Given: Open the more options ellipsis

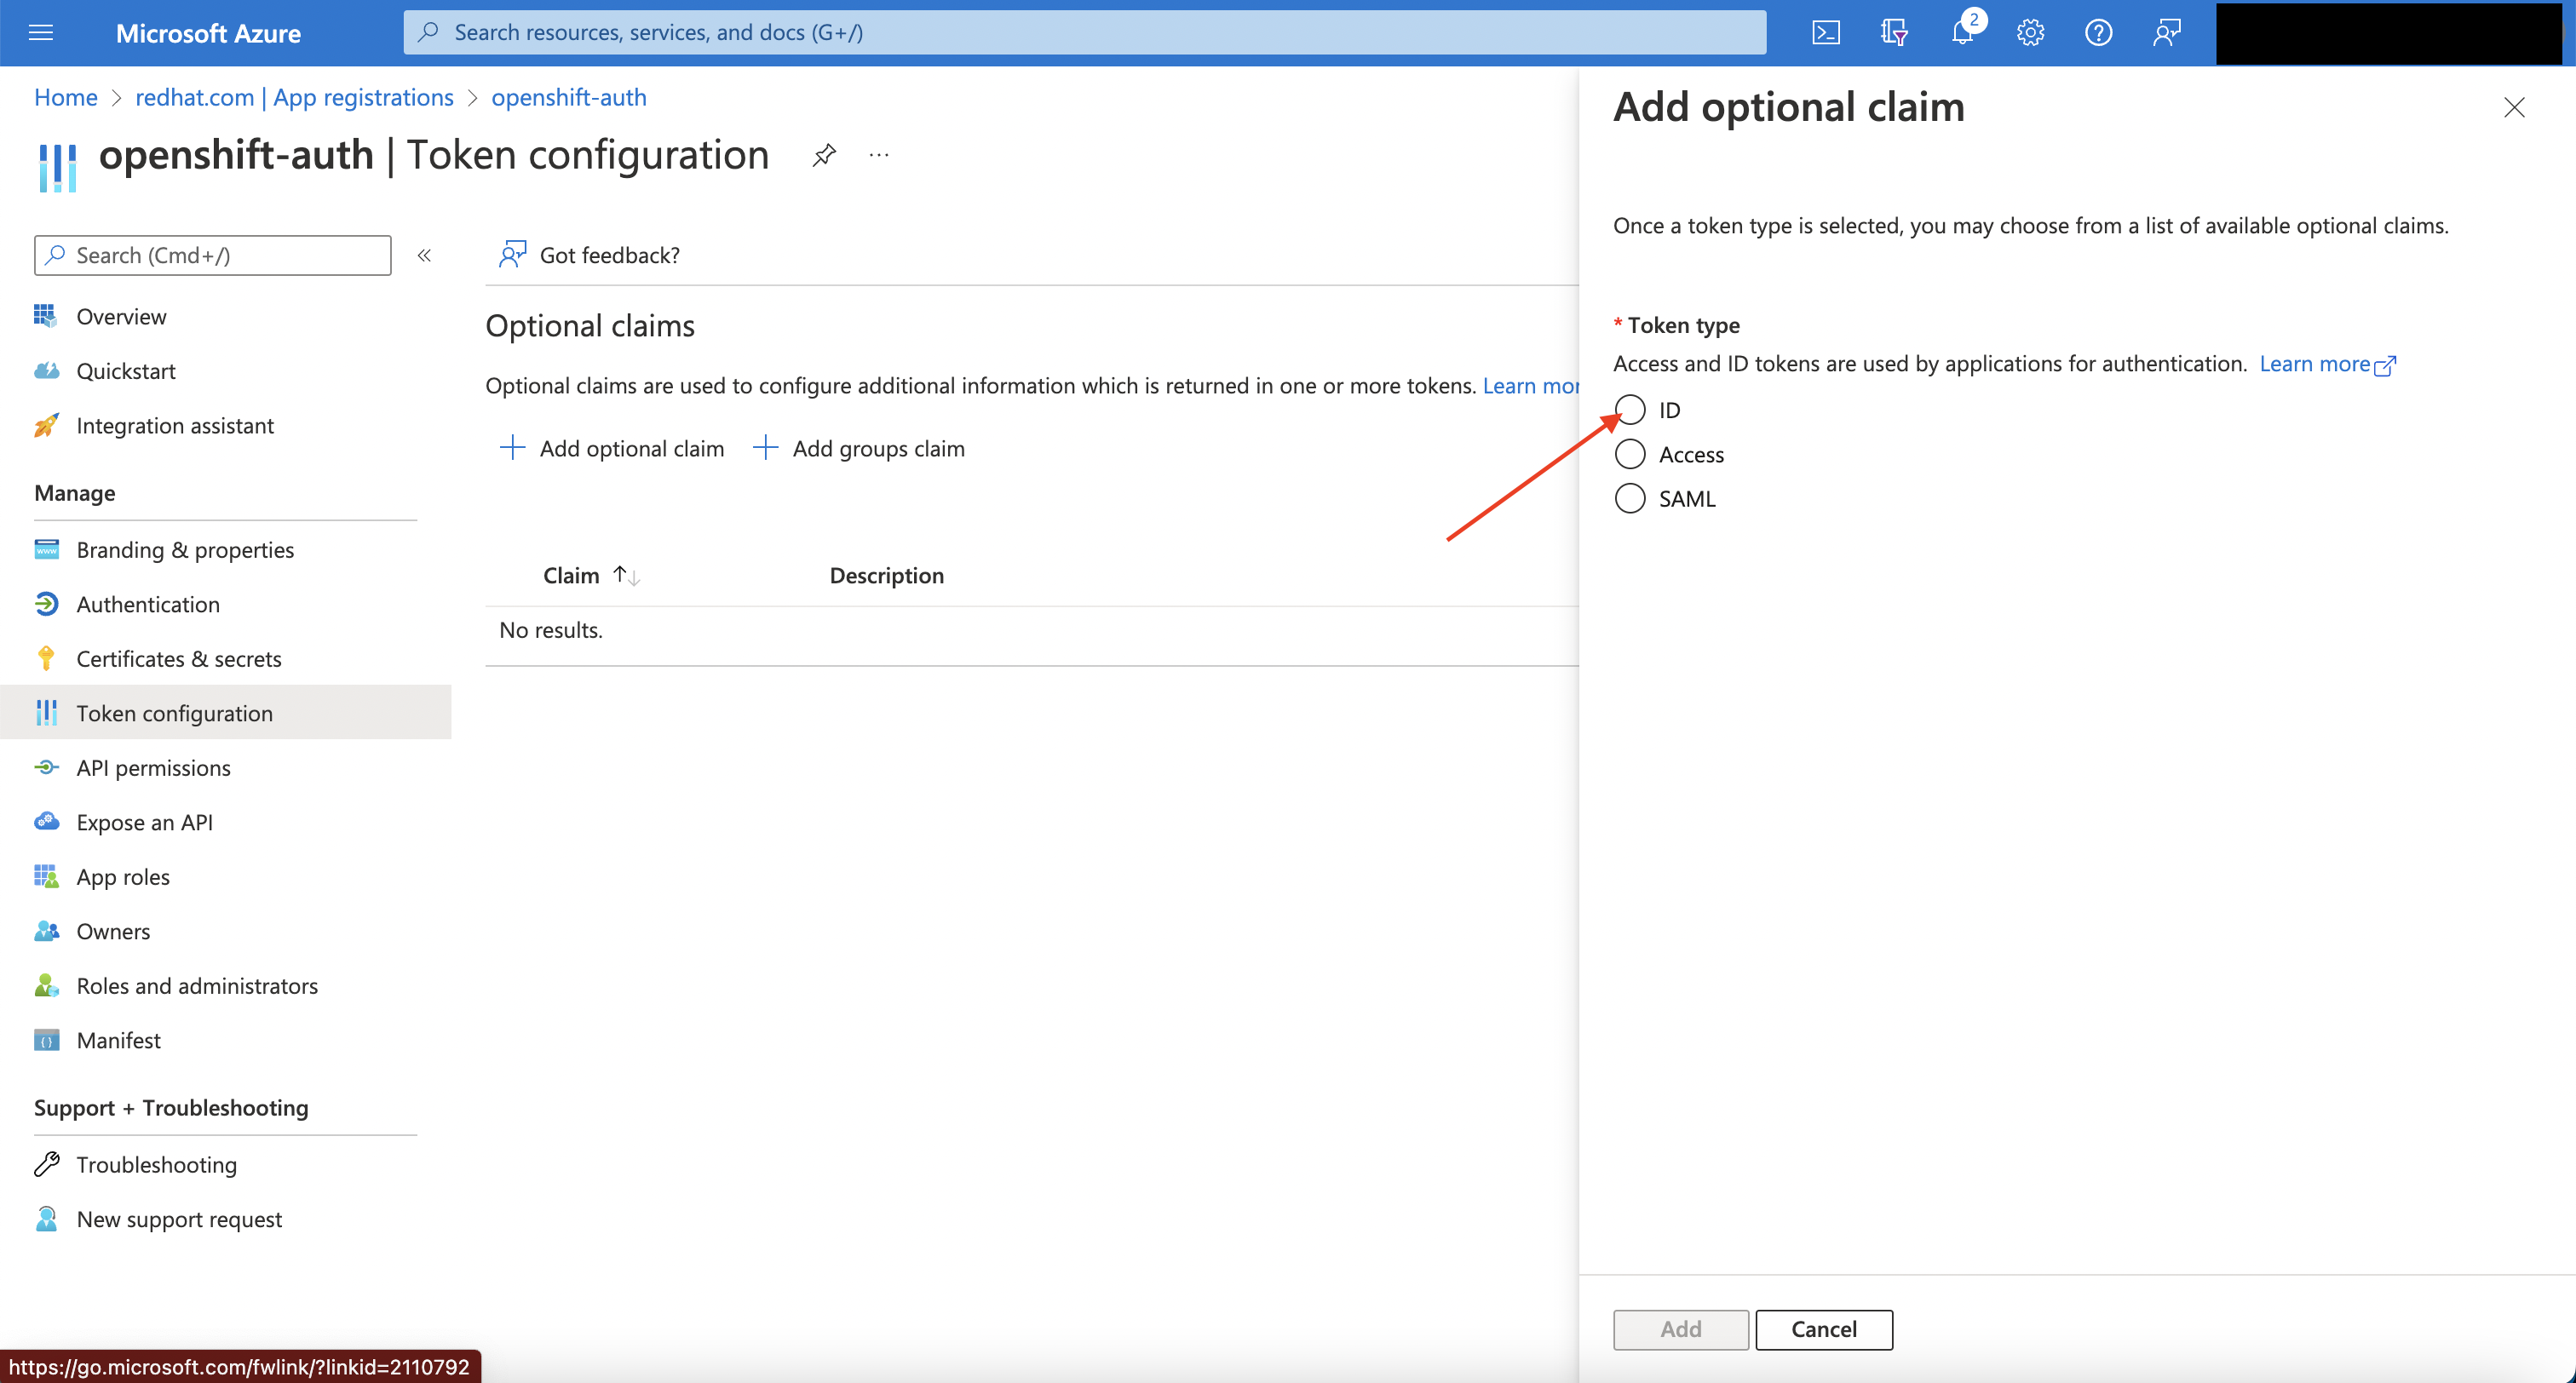Looking at the screenshot, I should click(x=878, y=155).
